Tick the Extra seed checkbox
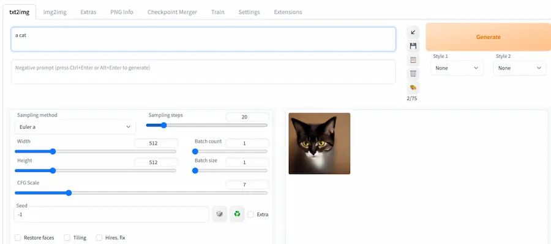Viewport: 551px width, 244px height. (x=251, y=214)
